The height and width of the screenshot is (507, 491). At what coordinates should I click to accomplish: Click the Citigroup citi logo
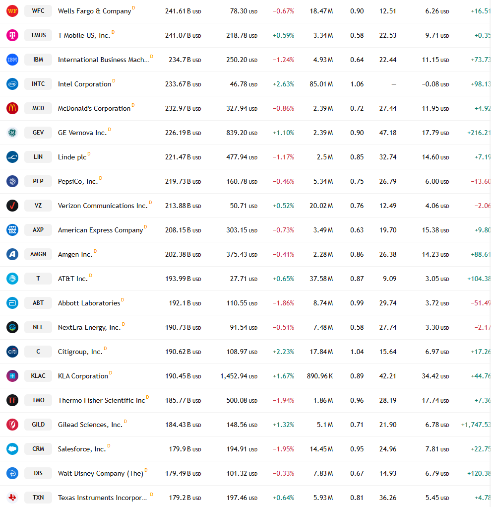click(x=12, y=352)
